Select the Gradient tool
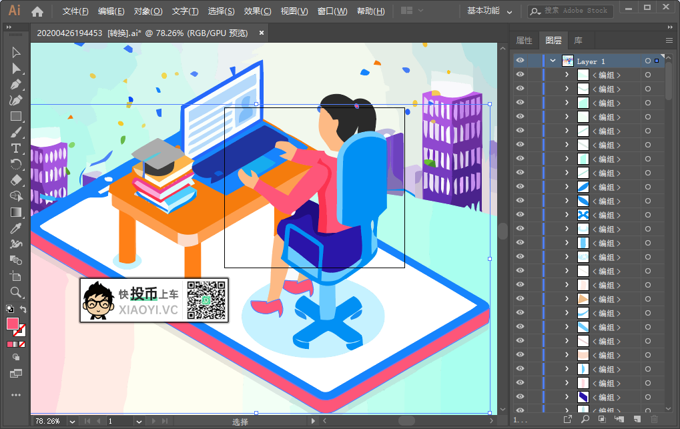This screenshot has height=429, width=680. (16, 212)
